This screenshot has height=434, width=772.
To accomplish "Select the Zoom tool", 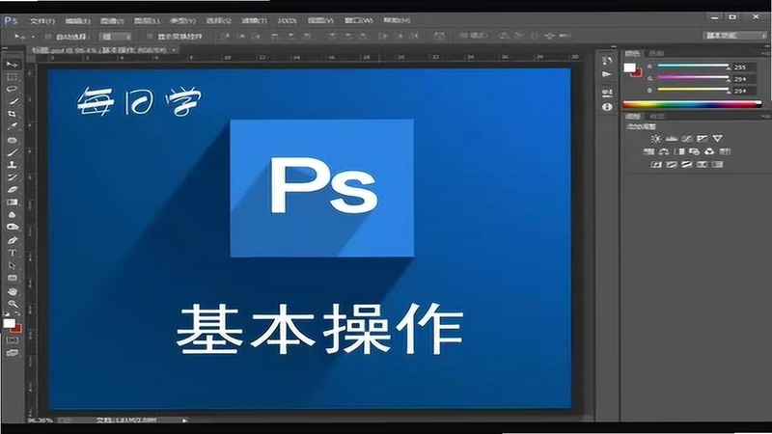I will tap(12, 304).
